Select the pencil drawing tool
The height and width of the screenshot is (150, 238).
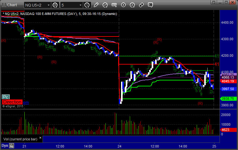[x=96, y=5]
